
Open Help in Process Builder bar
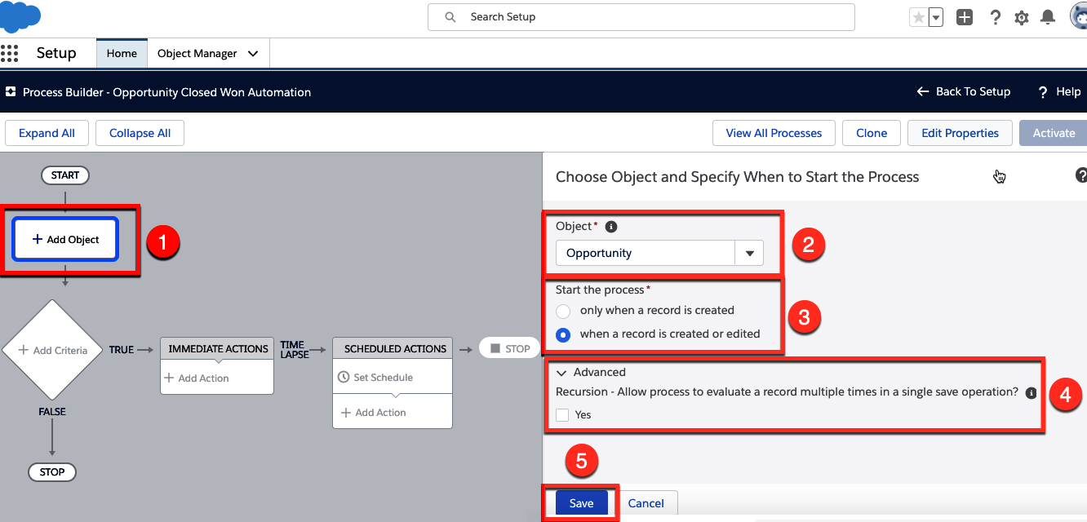[1059, 91]
